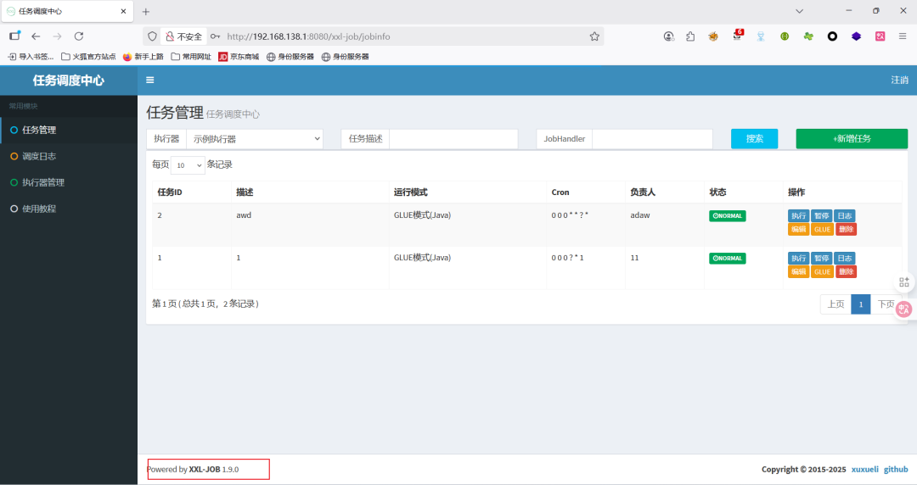Delete task 1 with red 删除 button

pyautogui.click(x=846, y=271)
